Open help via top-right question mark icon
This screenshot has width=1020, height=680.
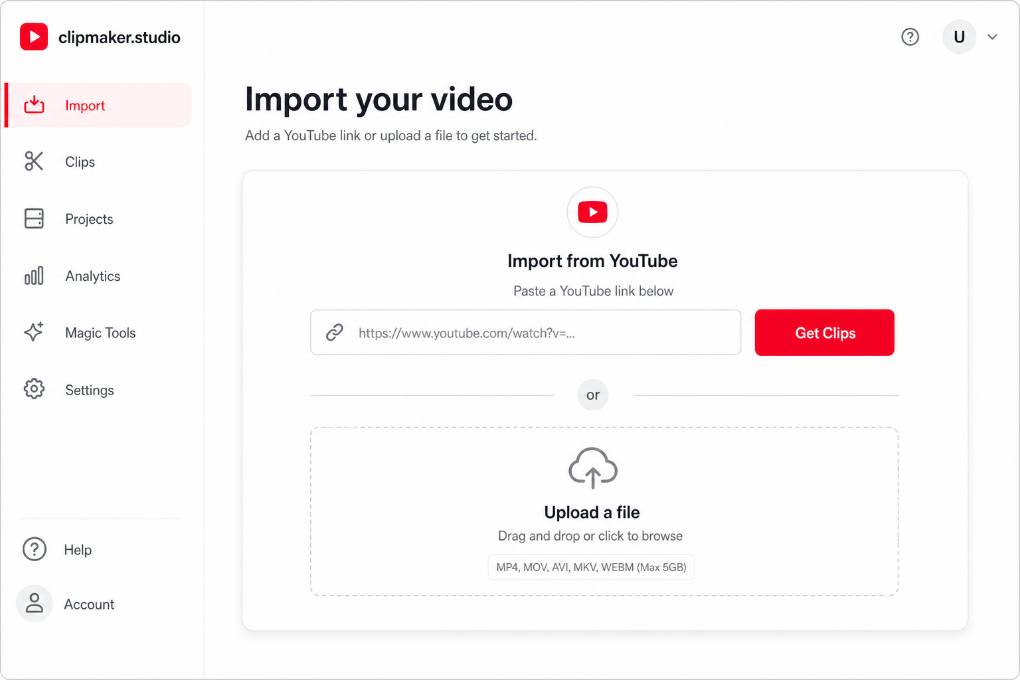coord(910,37)
